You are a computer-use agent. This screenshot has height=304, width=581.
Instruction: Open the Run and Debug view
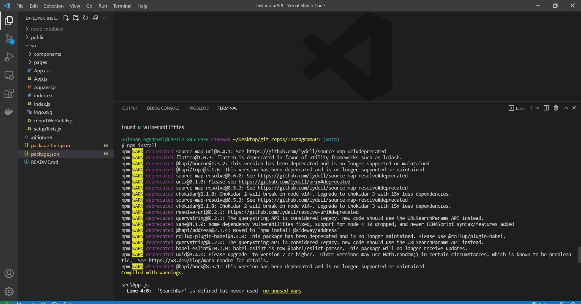coord(9,57)
